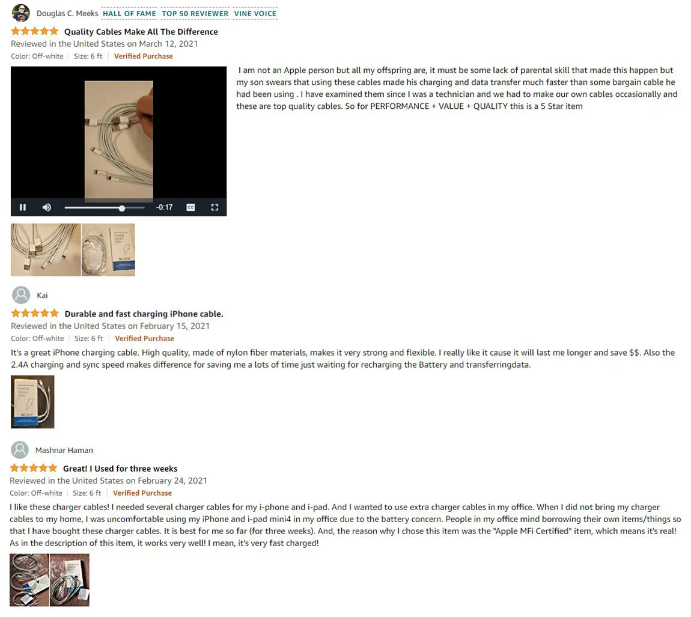Click the TOP 50 REVIEWER badge
691x617 pixels.
pos(195,14)
